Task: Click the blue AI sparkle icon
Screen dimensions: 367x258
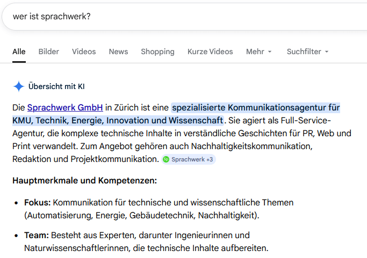Action: [19, 86]
